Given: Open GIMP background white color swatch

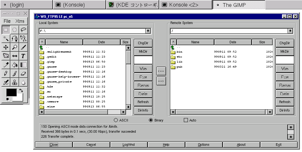Looking at the screenshot, I should pyautogui.click(x=19, y=98).
